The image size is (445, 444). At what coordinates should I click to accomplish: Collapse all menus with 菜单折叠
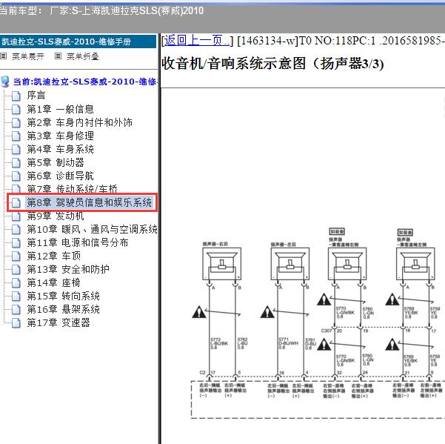[x=83, y=56]
